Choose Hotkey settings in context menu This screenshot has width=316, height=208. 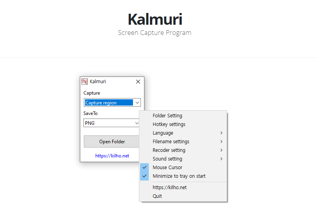tap(169, 124)
